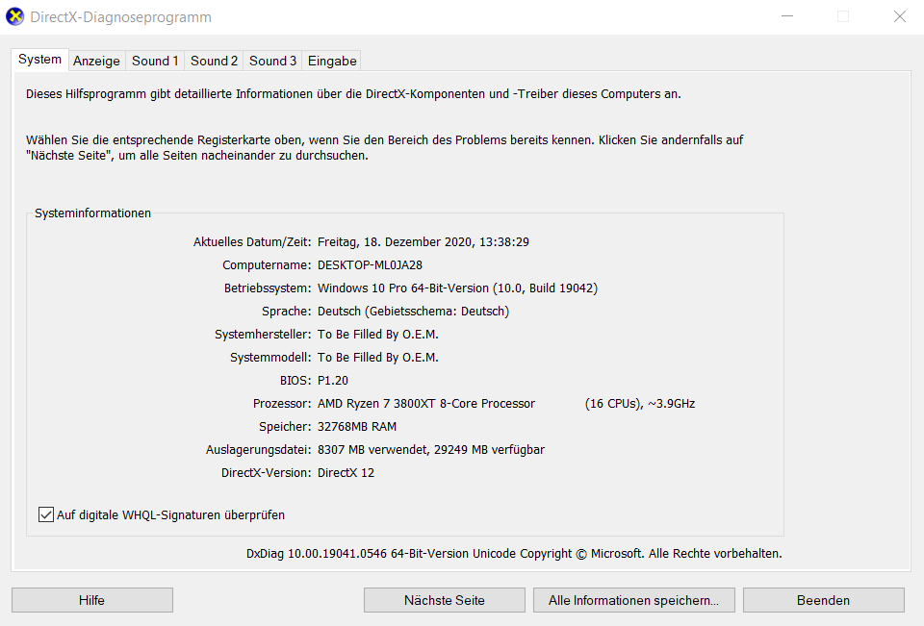Open the Sound 1 tab
Viewport: 924px width, 626px height.
click(155, 61)
